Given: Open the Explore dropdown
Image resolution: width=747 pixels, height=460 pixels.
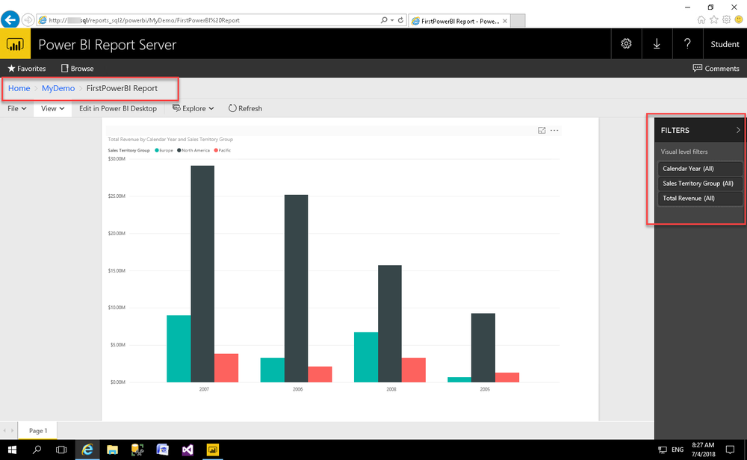Looking at the screenshot, I should (x=193, y=108).
